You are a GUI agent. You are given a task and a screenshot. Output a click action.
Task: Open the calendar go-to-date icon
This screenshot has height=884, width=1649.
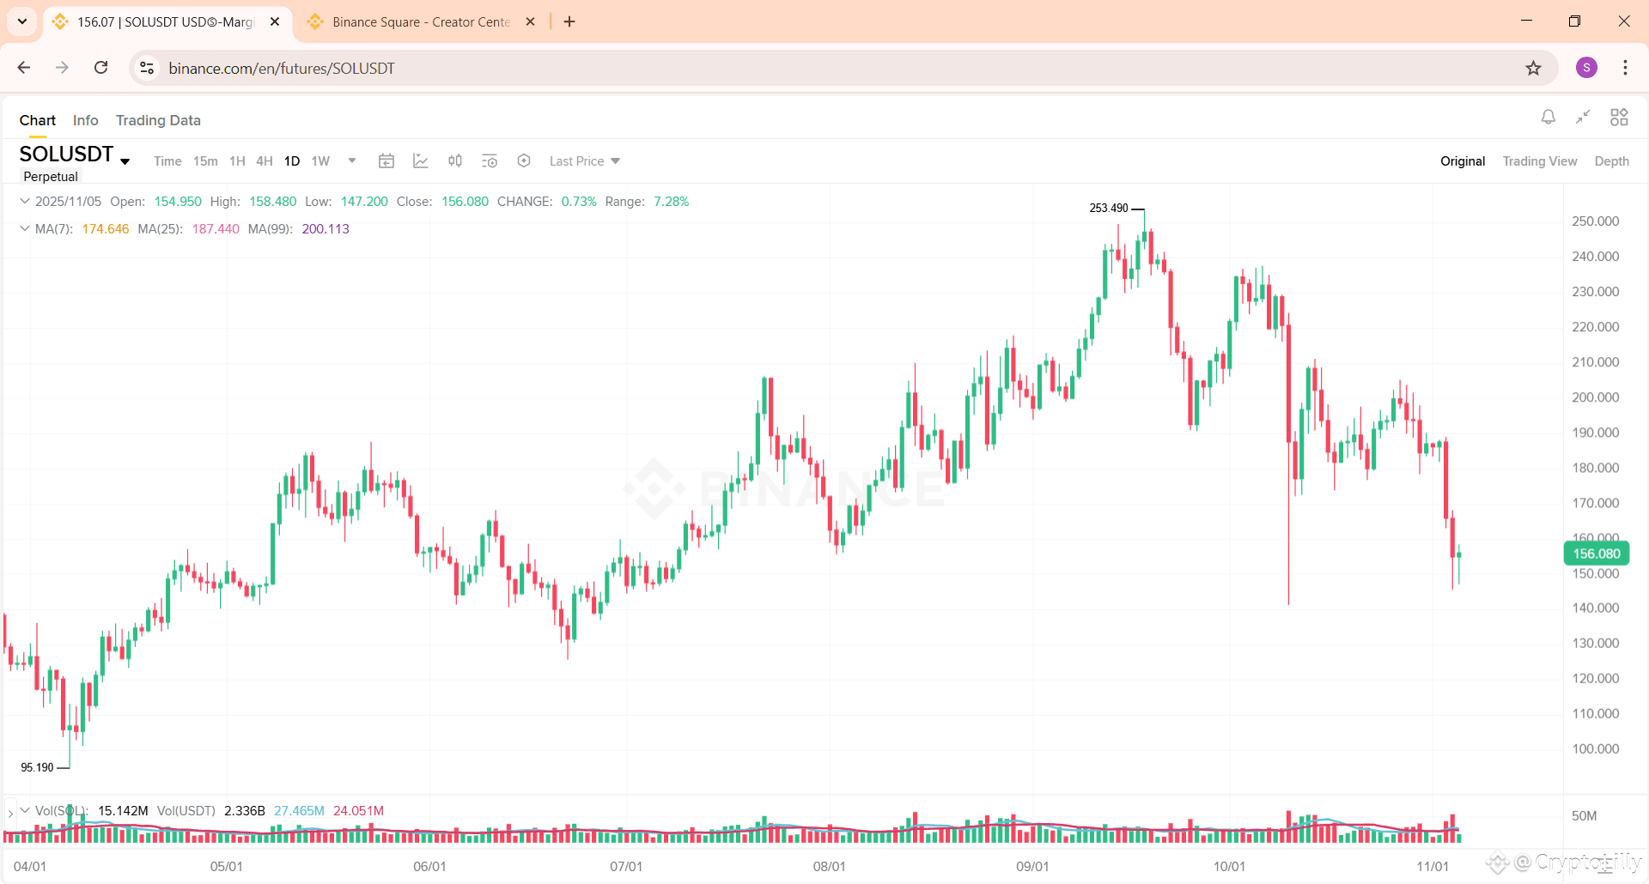pyautogui.click(x=386, y=160)
